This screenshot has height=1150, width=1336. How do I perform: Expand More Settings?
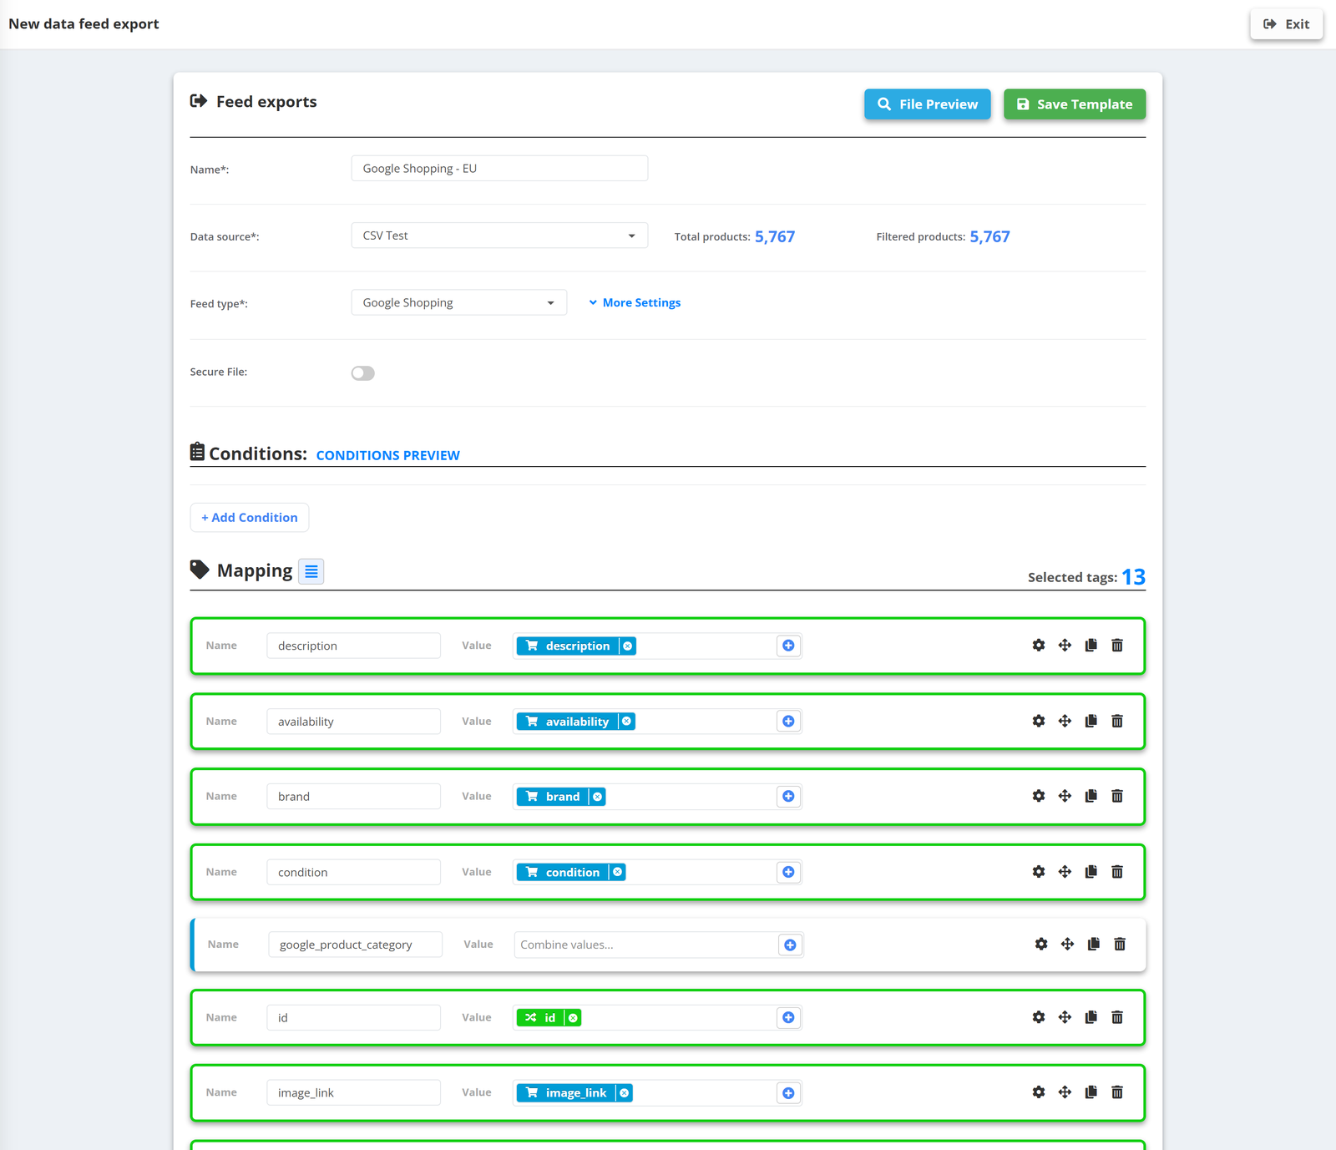[x=635, y=303]
